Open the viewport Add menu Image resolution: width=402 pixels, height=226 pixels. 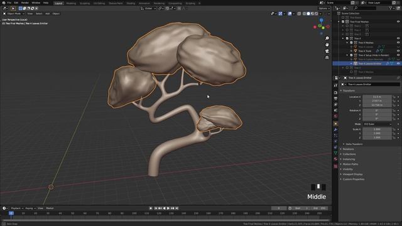click(48, 14)
